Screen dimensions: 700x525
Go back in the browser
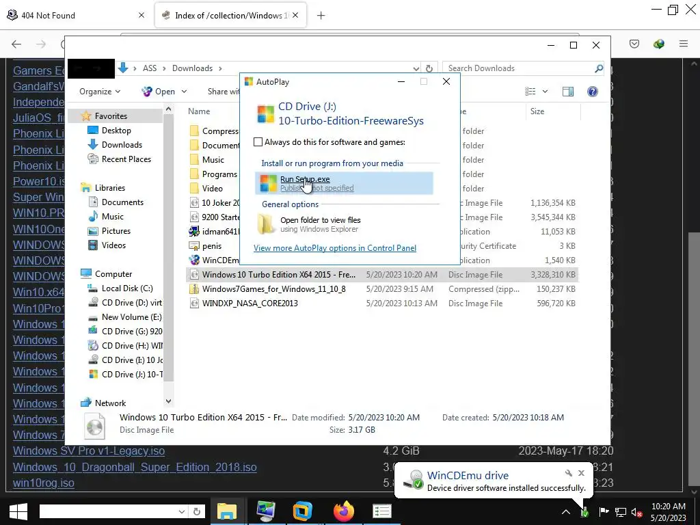click(16, 44)
